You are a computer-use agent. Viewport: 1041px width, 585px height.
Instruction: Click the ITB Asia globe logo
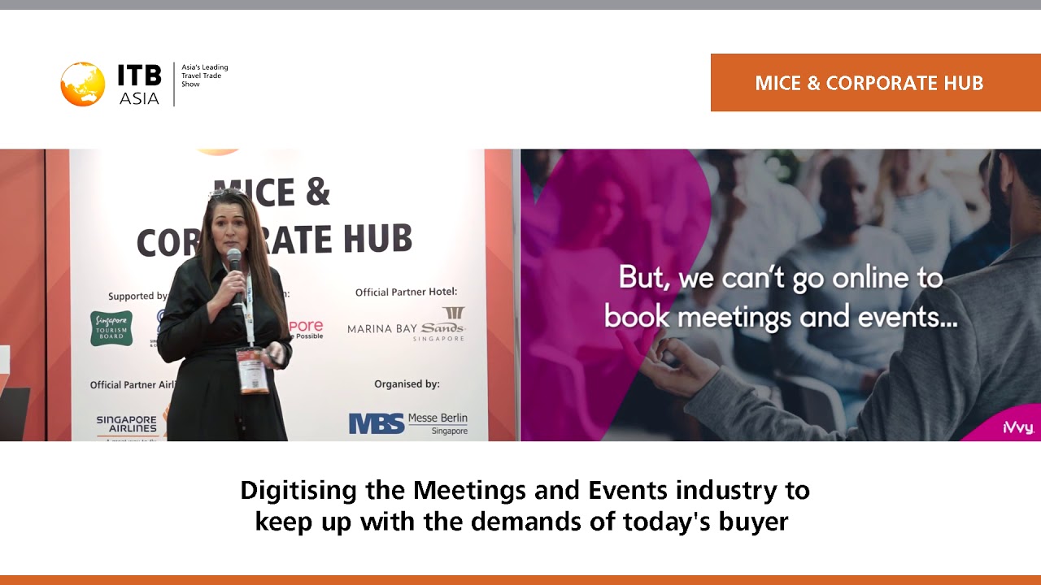point(83,84)
